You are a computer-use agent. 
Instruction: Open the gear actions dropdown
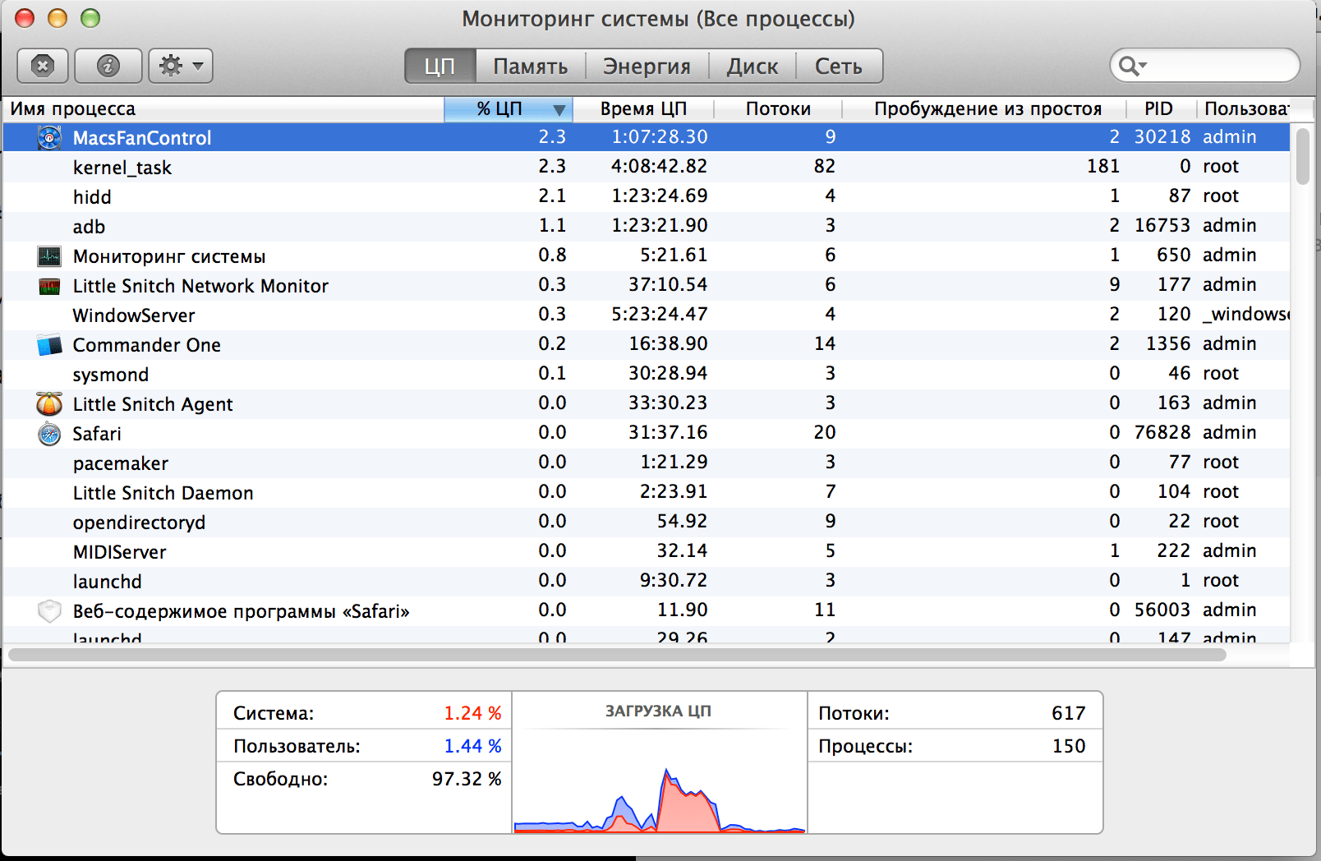181,66
